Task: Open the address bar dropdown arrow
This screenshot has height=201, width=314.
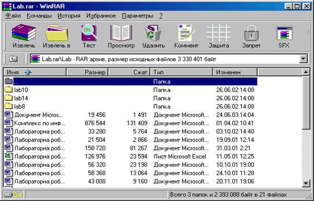Action: pyautogui.click(x=304, y=59)
